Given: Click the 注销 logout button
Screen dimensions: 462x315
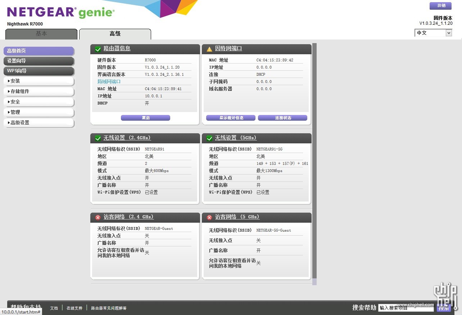Looking at the screenshot, I should pos(440,6).
